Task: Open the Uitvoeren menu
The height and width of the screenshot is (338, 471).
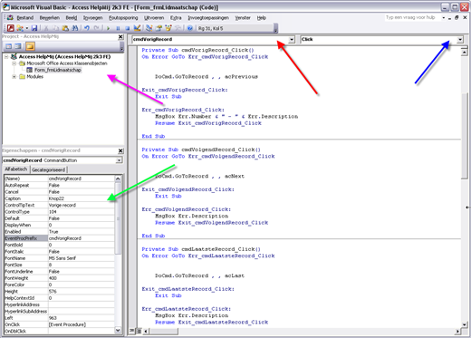Action: pos(154,17)
